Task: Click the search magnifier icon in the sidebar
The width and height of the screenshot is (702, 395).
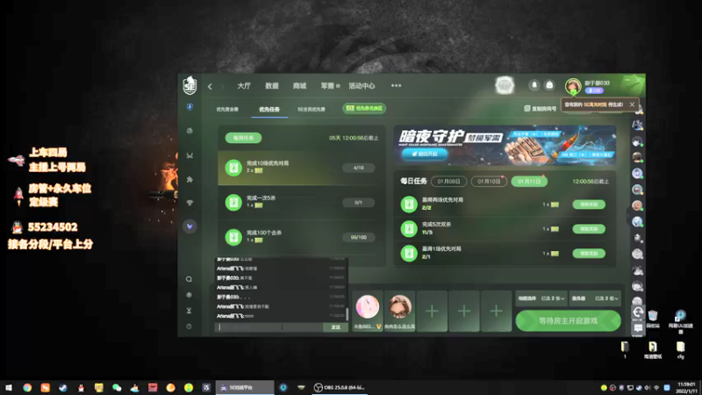Action: click(x=189, y=279)
